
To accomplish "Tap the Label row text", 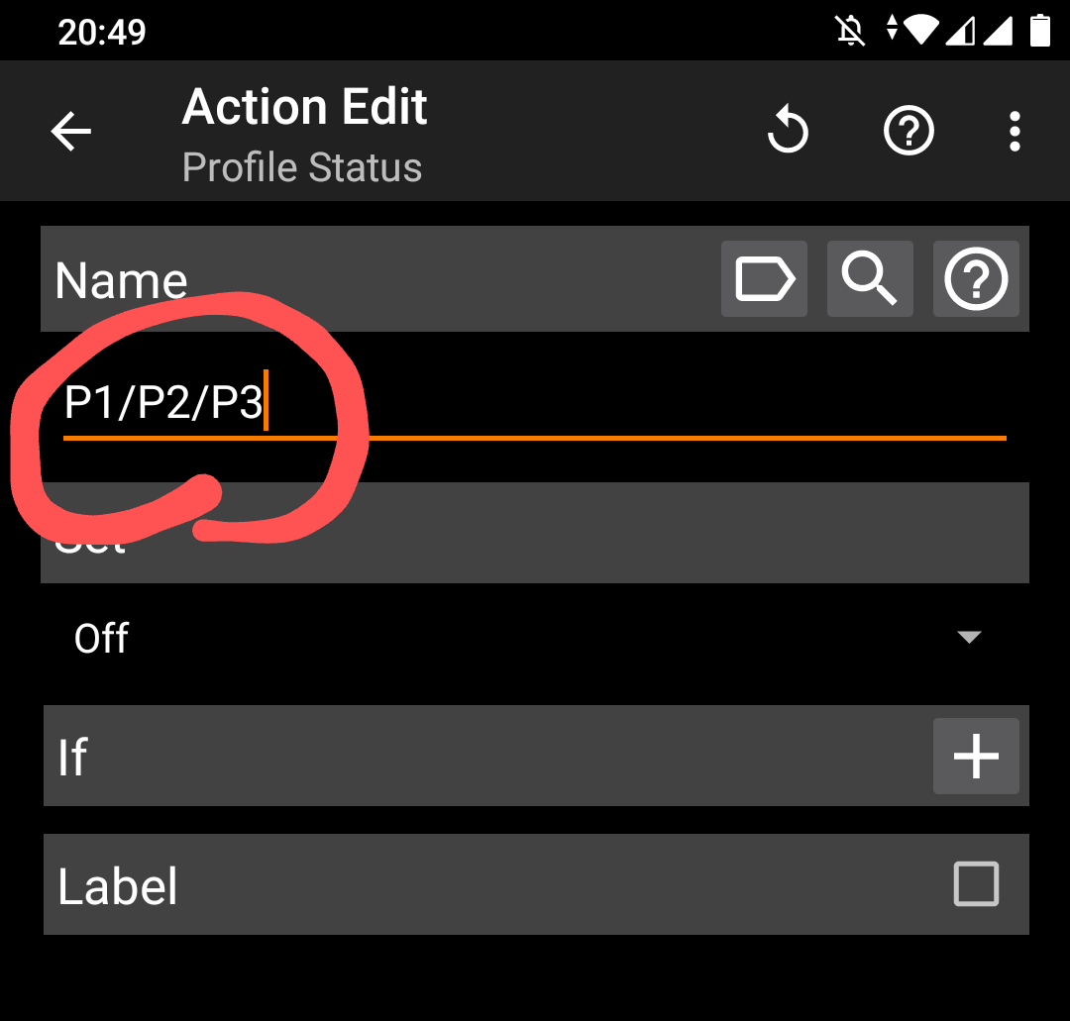I will (118, 886).
